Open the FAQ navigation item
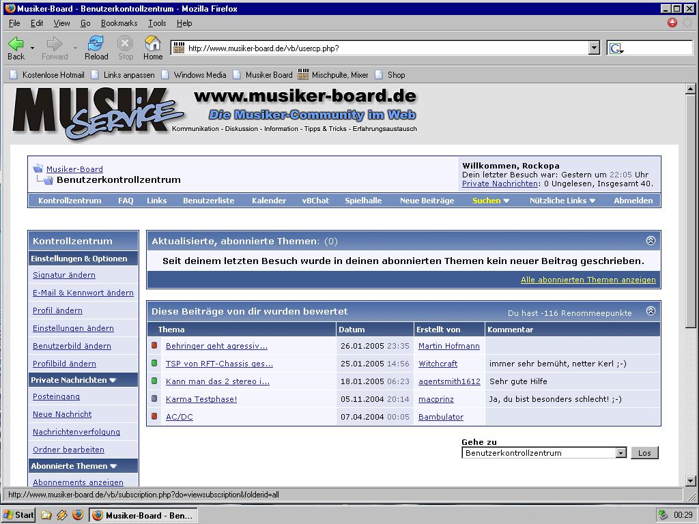Image resolution: width=699 pixels, height=524 pixels. pos(126,201)
